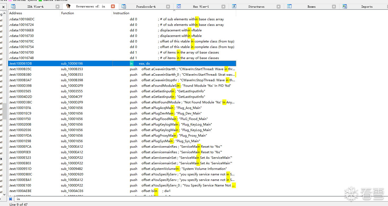Click the Hex View-1 tab icon
Image resolution: width=388 pixels, height=206 pixels.
click(x=179, y=7)
